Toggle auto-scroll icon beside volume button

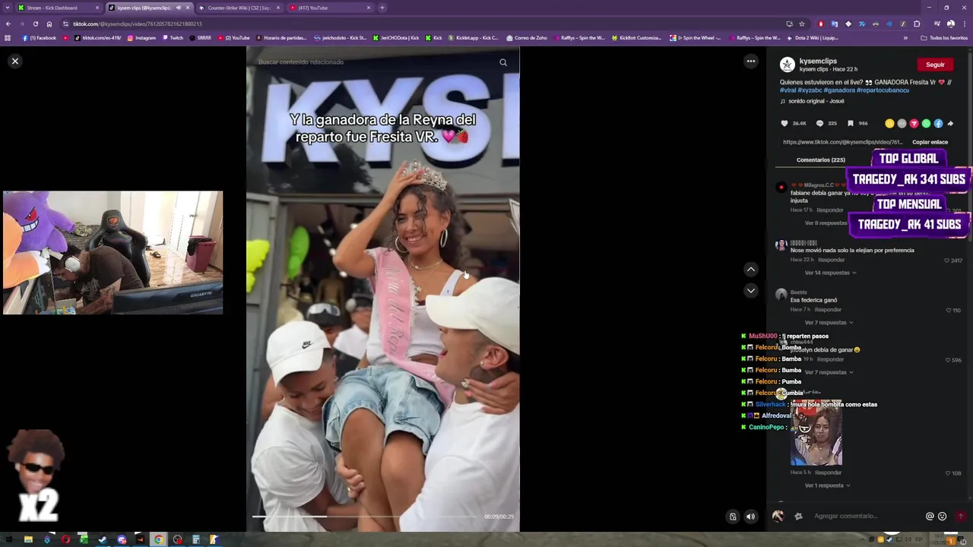coord(733,517)
